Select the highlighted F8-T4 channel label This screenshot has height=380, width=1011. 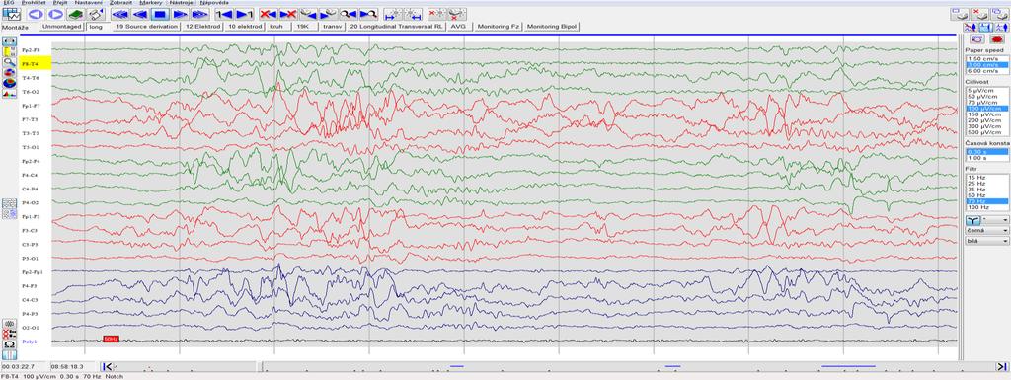point(35,64)
